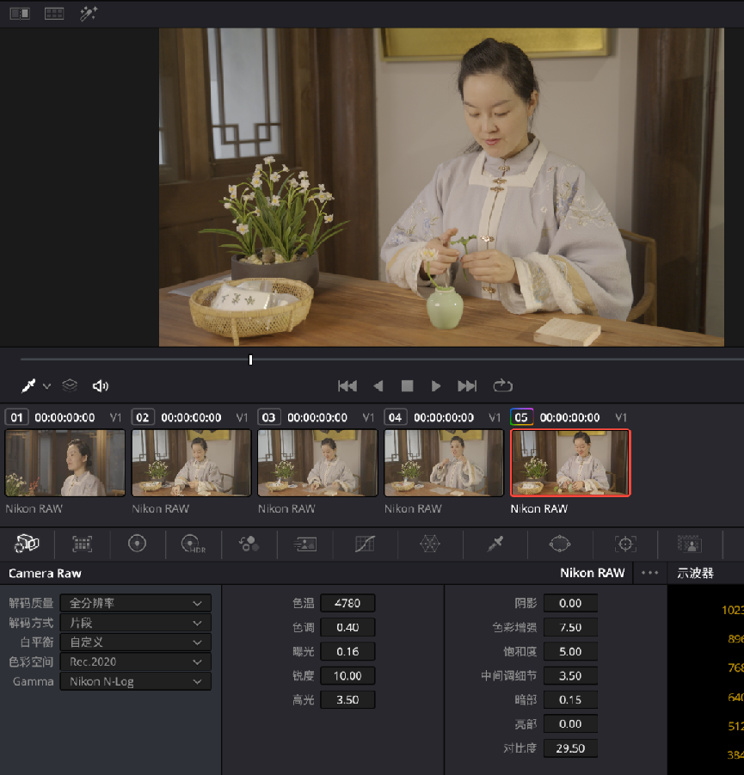
Task: Mute the viewer audio speaker
Action: coord(101,386)
